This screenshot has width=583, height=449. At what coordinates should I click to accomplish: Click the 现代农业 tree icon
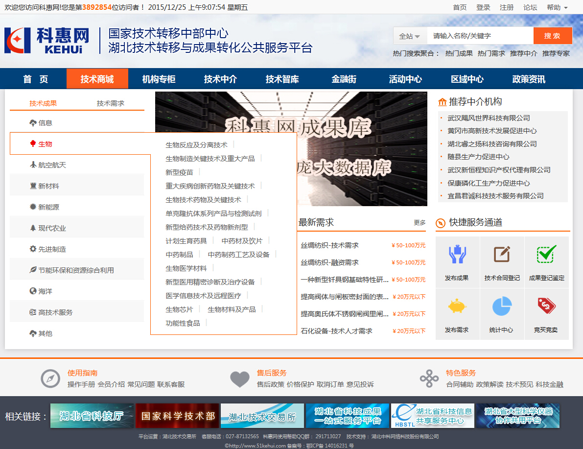(33, 228)
